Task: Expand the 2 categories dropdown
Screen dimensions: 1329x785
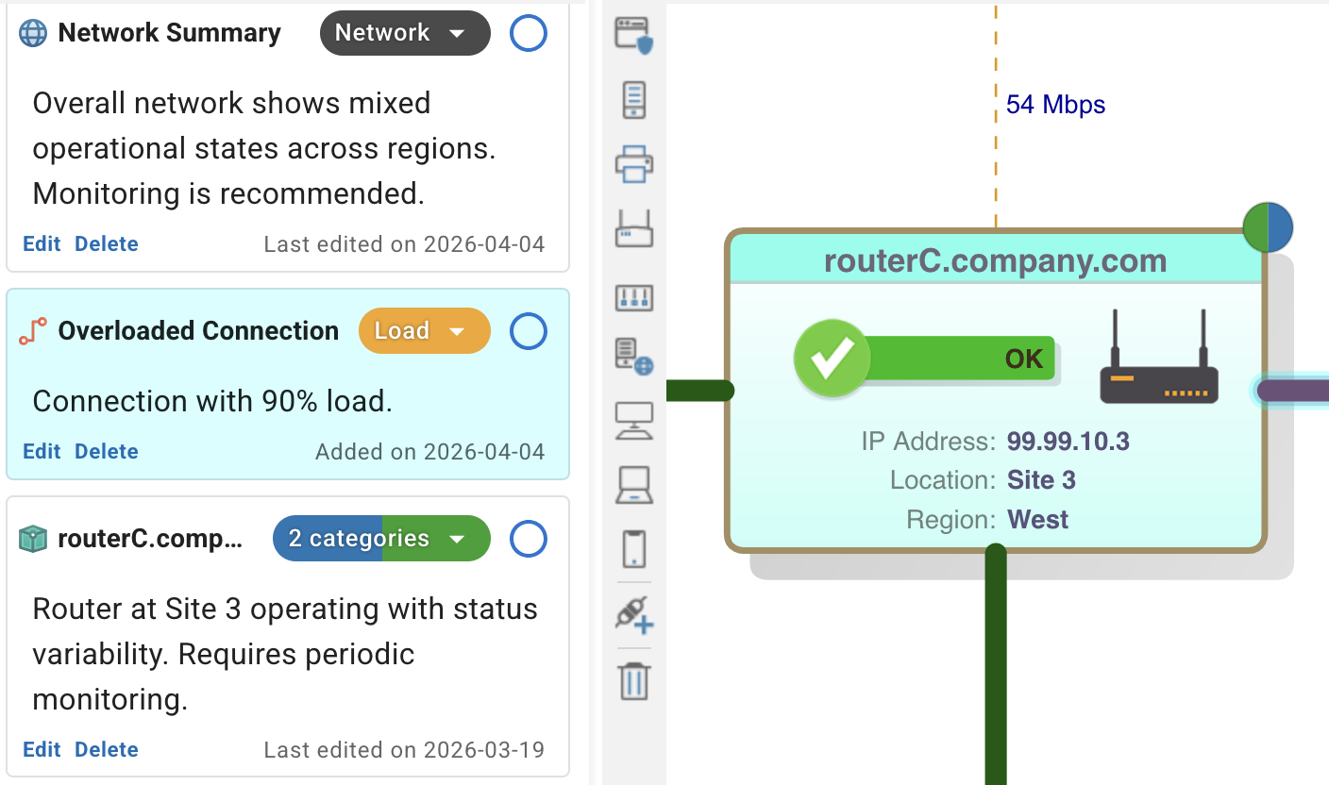Action: tap(381, 539)
